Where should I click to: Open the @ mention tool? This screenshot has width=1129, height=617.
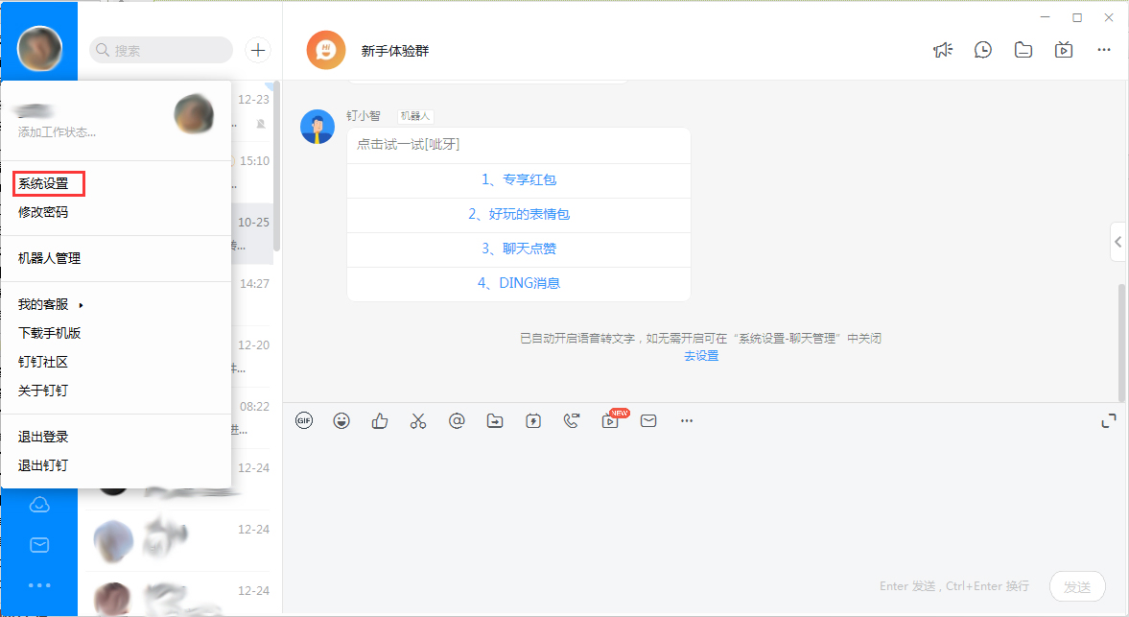[457, 420]
